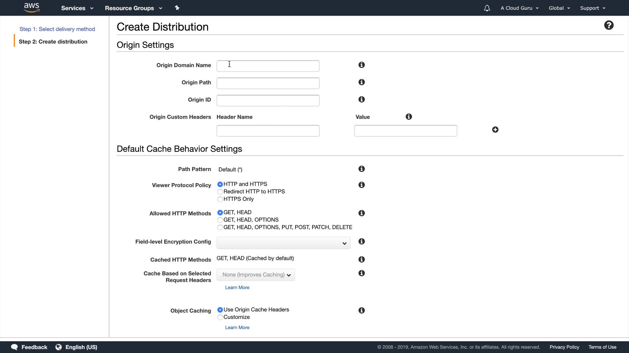Screen dimensions: 629x353
Task: Open the notifications bell
Action: click(487, 8)
